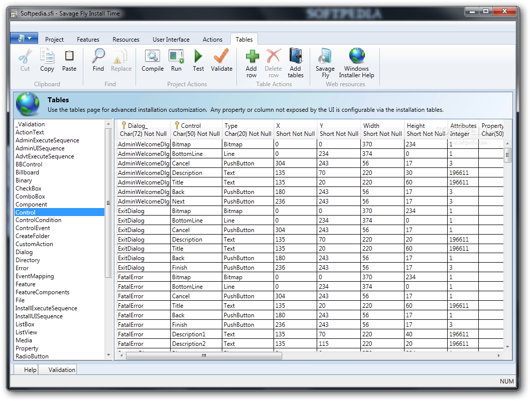This screenshot has width=530, height=401.
Task: Click the Replace icon
Action: (x=120, y=56)
